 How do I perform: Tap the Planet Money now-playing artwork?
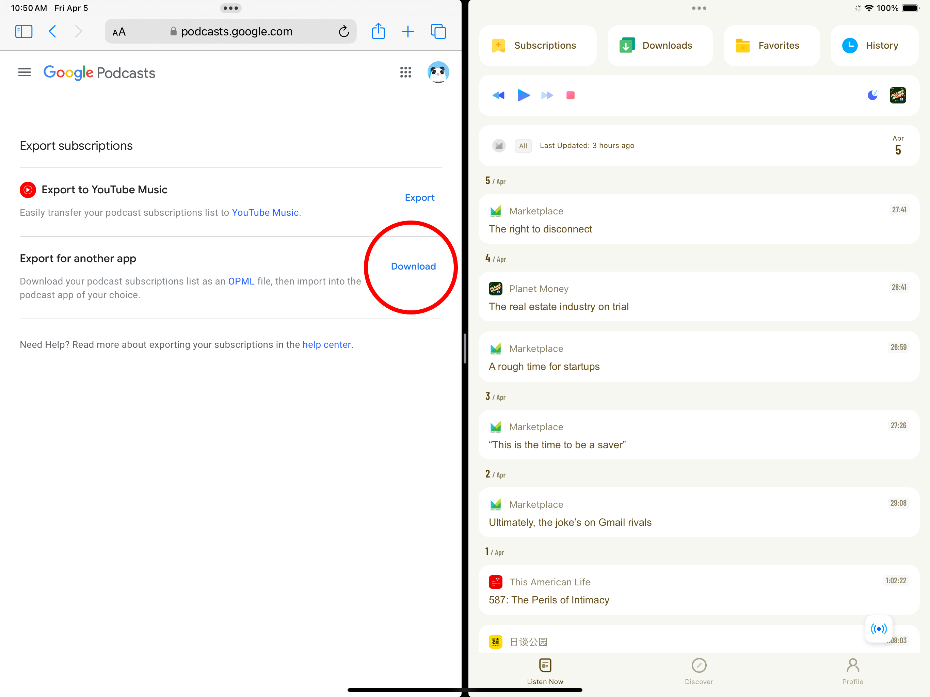pos(897,95)
